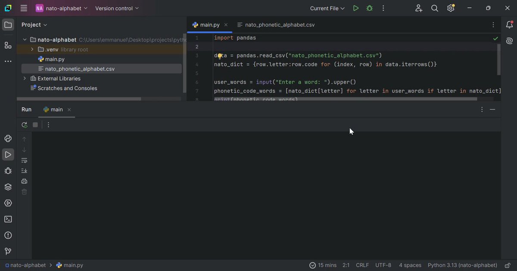Click nato-alphabet breadcrumb in status bar
517x271 pixels.
pos(25,265)
